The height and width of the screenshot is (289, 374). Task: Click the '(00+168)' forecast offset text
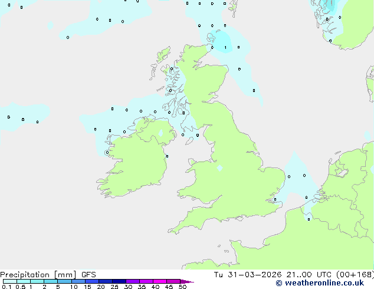click(355, 275)
